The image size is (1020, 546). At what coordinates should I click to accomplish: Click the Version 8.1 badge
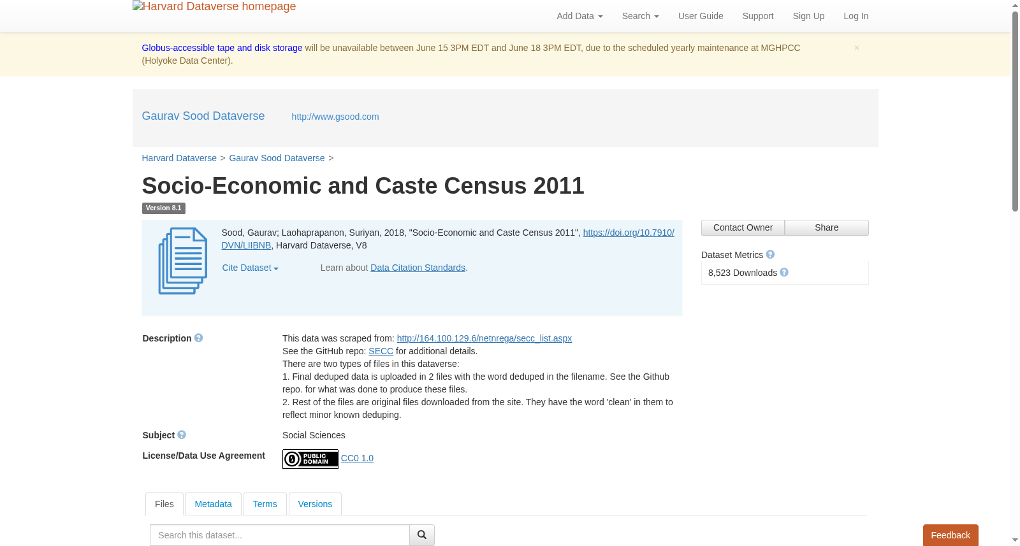tap(163, 208)
